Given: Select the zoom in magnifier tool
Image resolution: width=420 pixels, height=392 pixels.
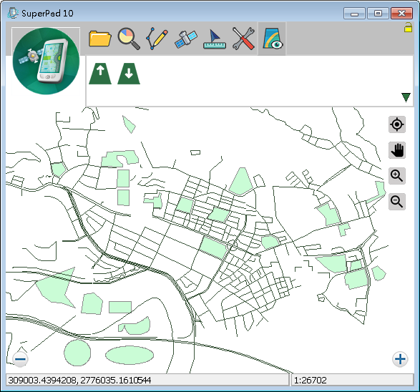Looking at the screenshot, I should point(397,176).
